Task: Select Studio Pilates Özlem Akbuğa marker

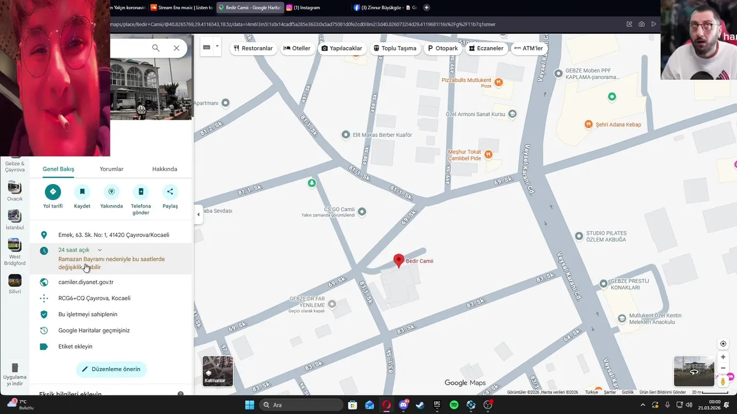Action: point(579,236)
